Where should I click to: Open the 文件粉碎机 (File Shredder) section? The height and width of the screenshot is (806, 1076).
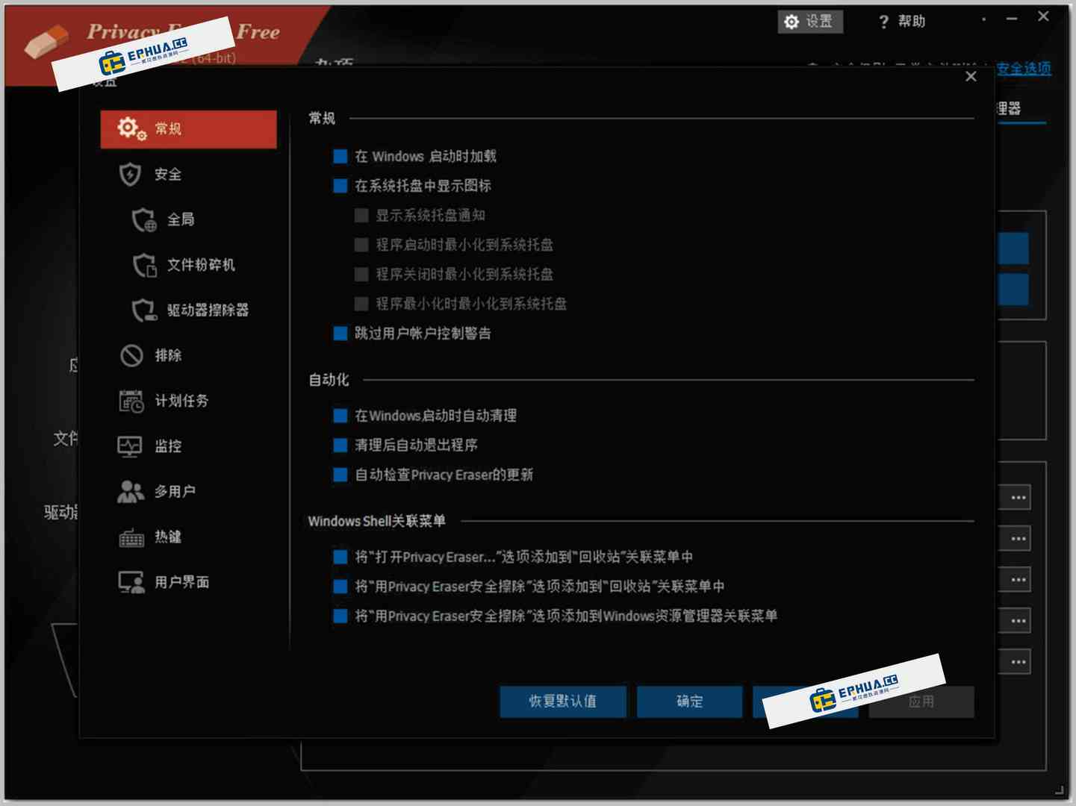coord(200,265)
